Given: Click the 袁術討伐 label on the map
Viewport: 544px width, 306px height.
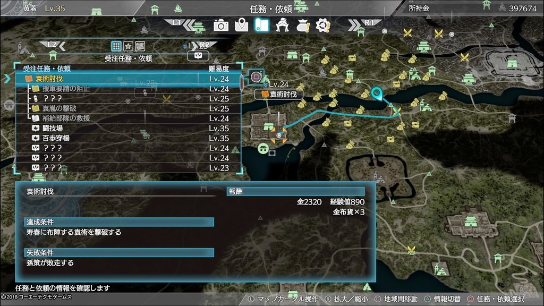Looking at the screenshot, I should [278, 94].
